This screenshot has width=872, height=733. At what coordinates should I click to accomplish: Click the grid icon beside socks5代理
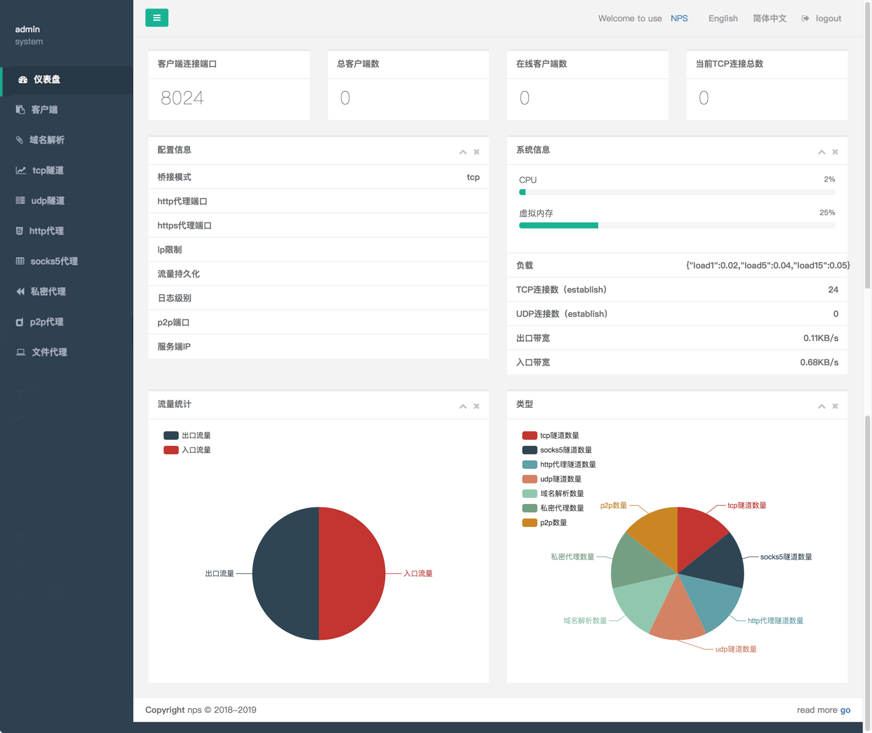(20, 261)
